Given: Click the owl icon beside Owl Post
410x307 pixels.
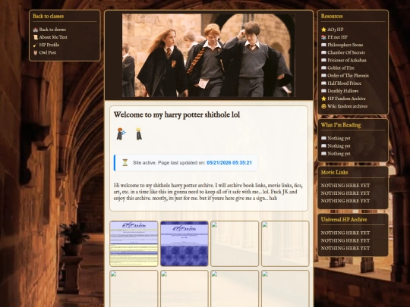Looking at the screenshot, I should coord(35,52).
